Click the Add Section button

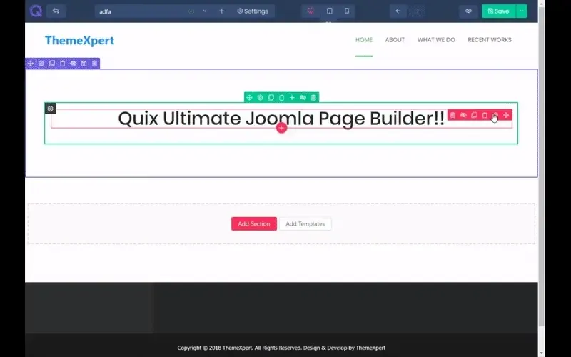[x=254, y=223]
